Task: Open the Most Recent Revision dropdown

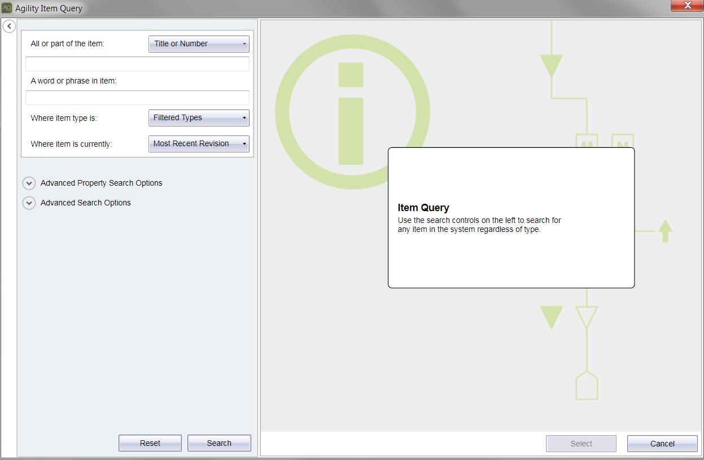Action: point(199,144)
